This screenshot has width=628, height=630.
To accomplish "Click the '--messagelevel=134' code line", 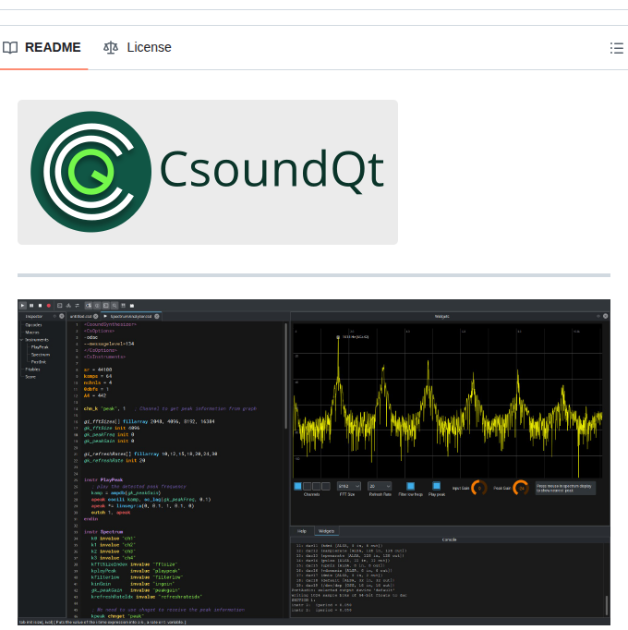I will tap(109, 344).
